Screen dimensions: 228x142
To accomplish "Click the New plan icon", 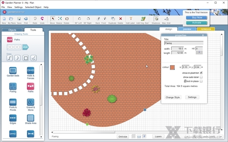I will click(x=4, y=19).
